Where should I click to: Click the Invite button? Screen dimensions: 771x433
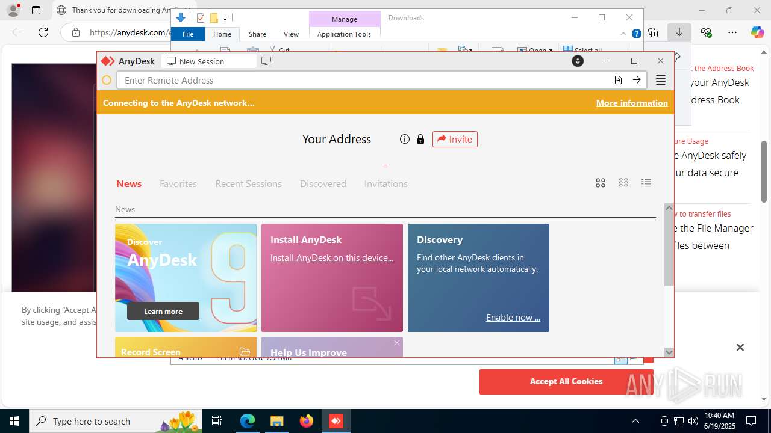455,139
